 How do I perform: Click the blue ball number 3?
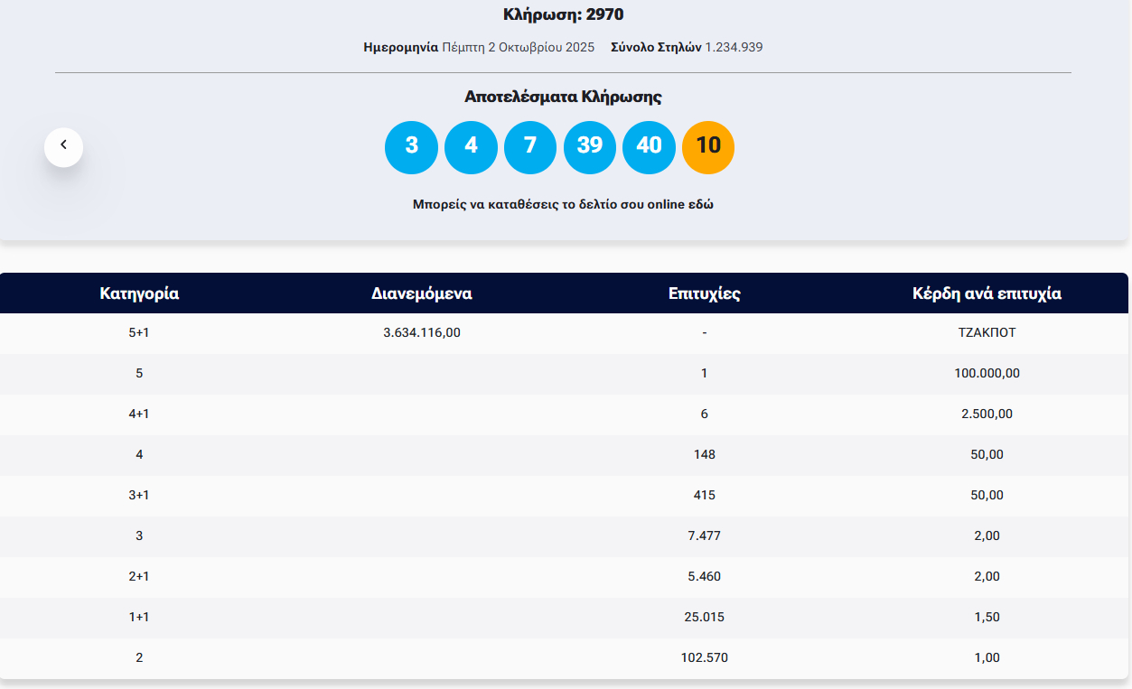pos(411,147)
